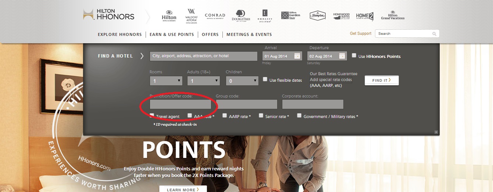Screen dimensions: 493x192
Task: Toggle the Use flexible dates checkbox
Action: point(265,79)
